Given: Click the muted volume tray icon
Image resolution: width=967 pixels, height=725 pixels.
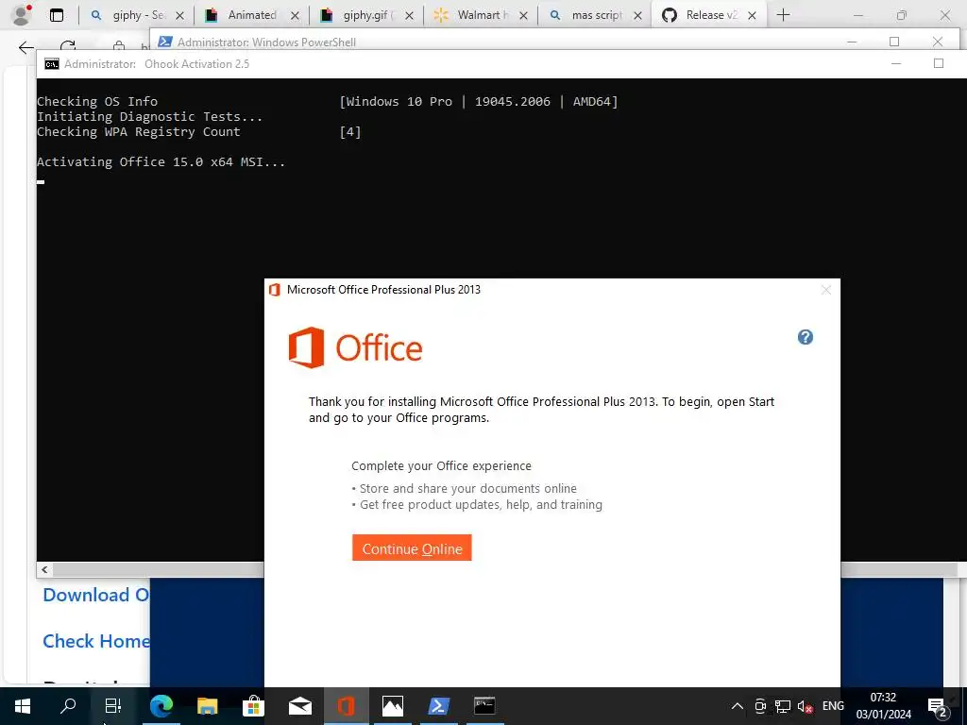Looking at the screenshot, I should click(805, 706).
